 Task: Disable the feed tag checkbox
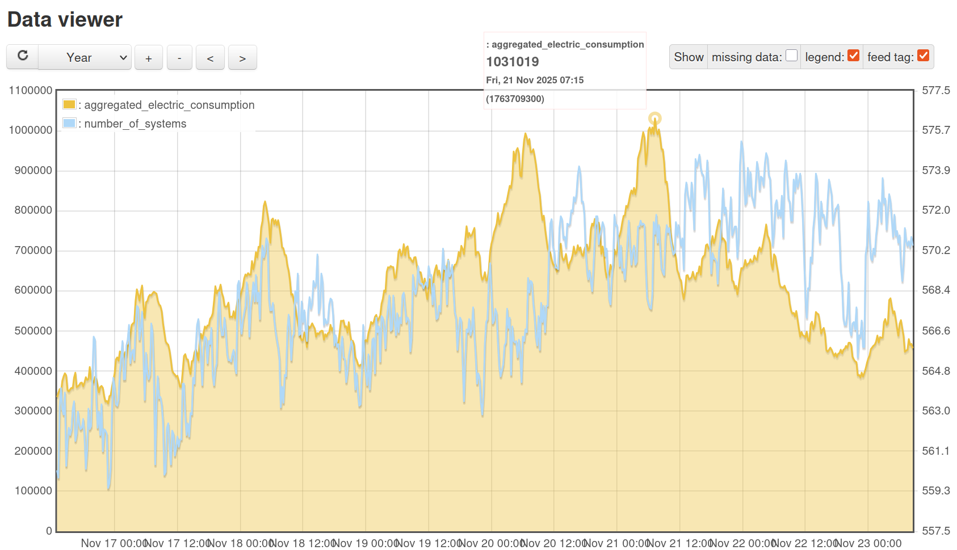(x=923, y=56)
